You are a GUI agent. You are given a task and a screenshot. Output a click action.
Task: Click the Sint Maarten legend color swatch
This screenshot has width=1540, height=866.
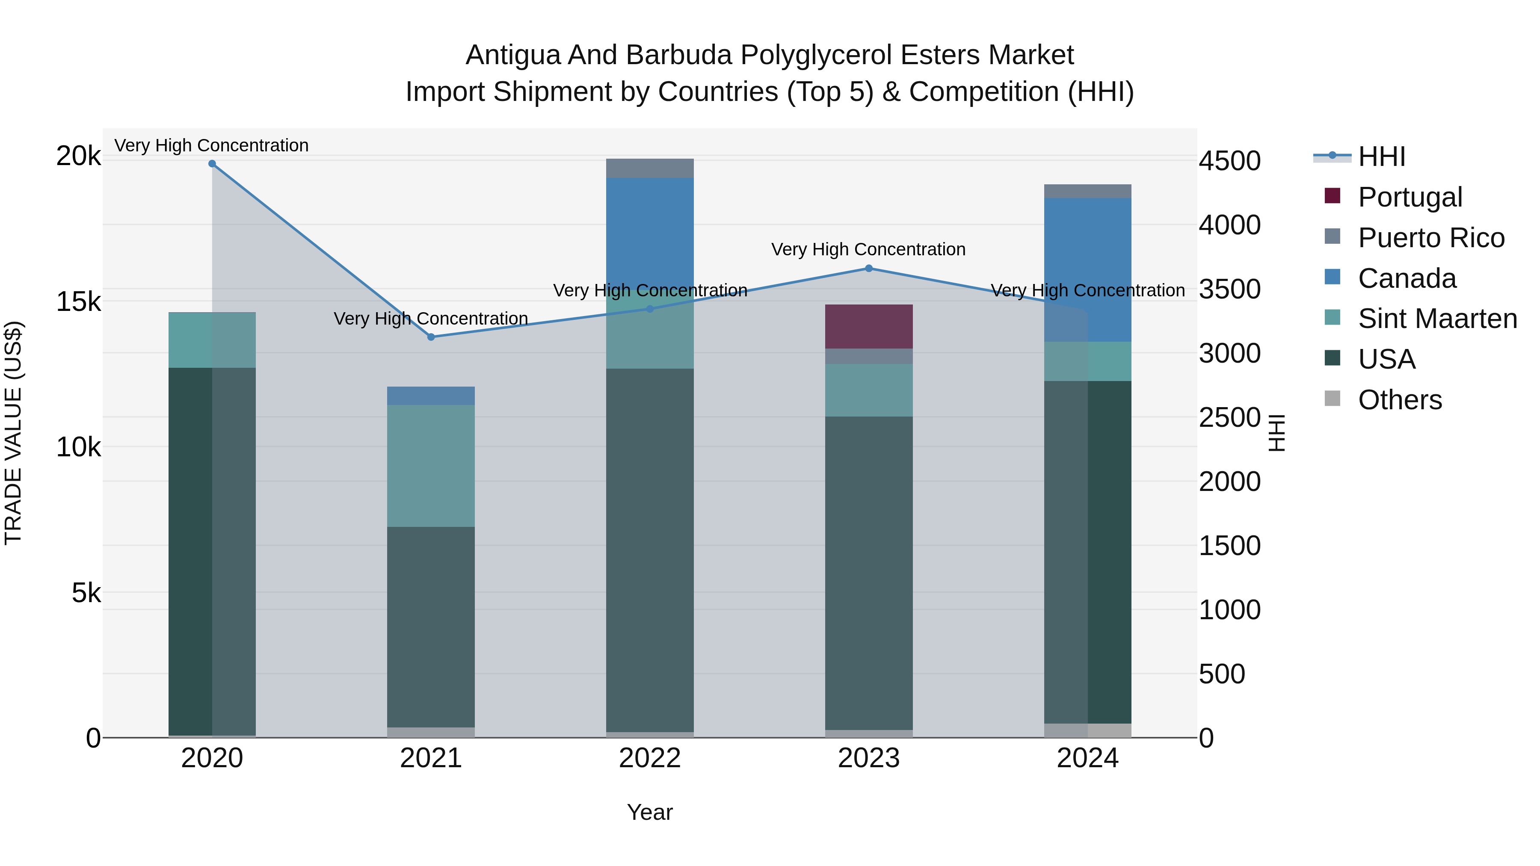point(1333,317)
